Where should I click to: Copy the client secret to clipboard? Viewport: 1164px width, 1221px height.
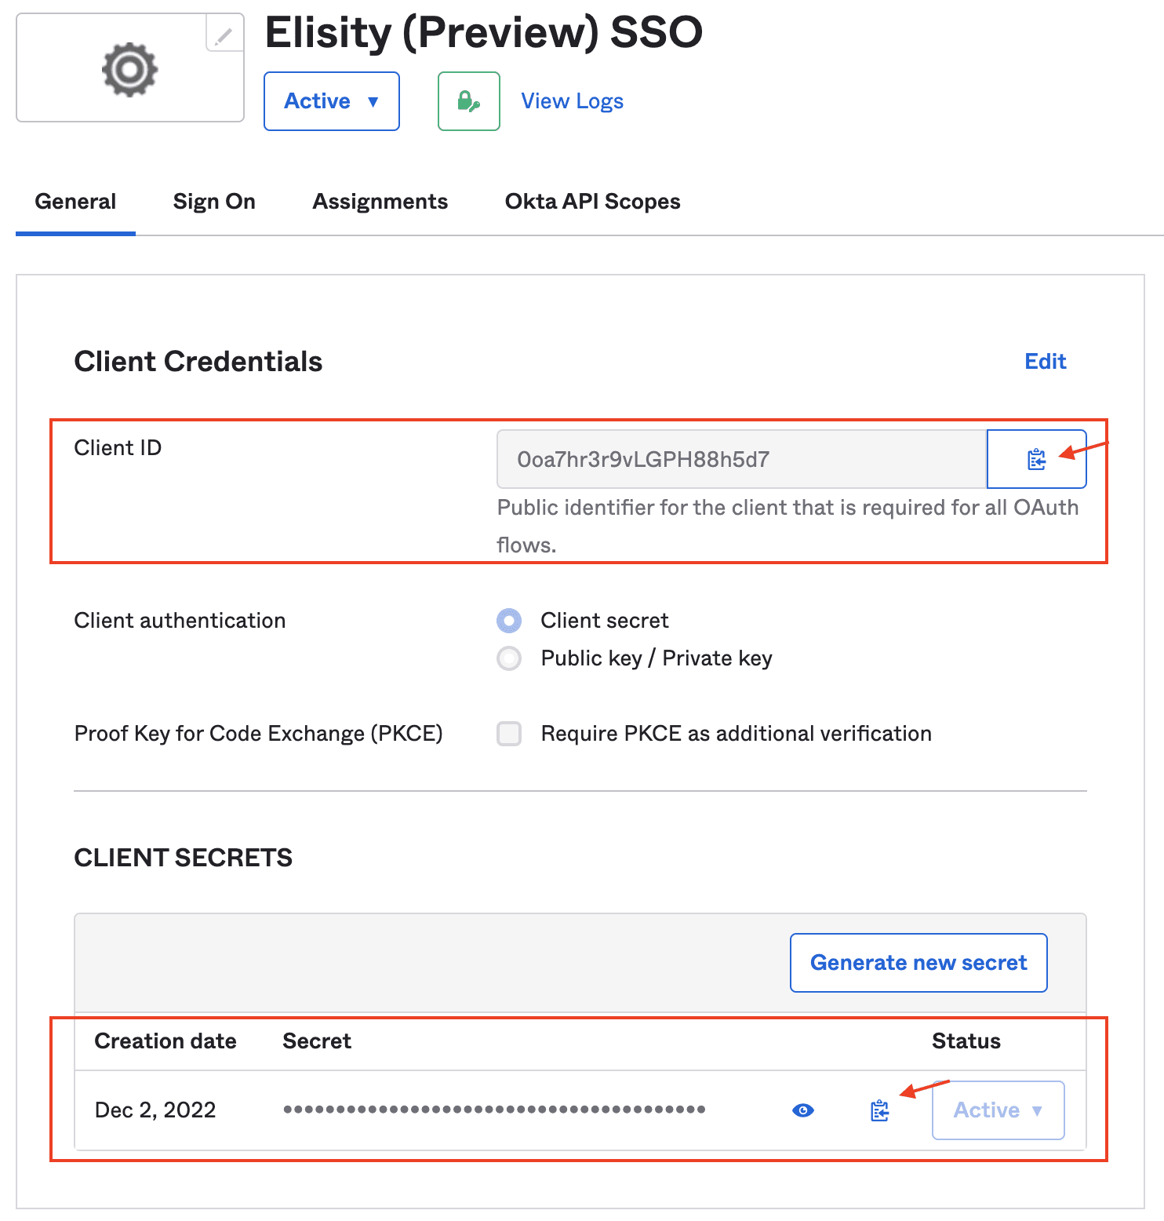coord(879,1110)
